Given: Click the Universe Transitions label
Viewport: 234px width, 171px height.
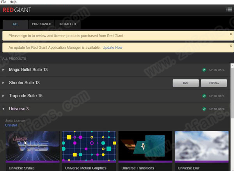Looking at the screenshot, I should pyautogui.click(x=138, y=168).
